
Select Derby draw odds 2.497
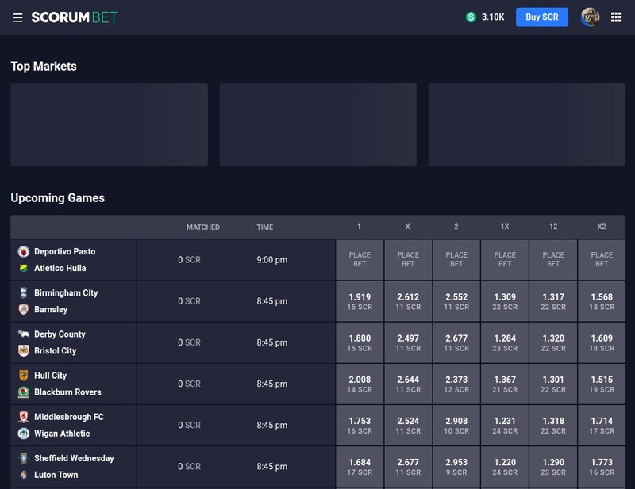(x=408, y=342)
